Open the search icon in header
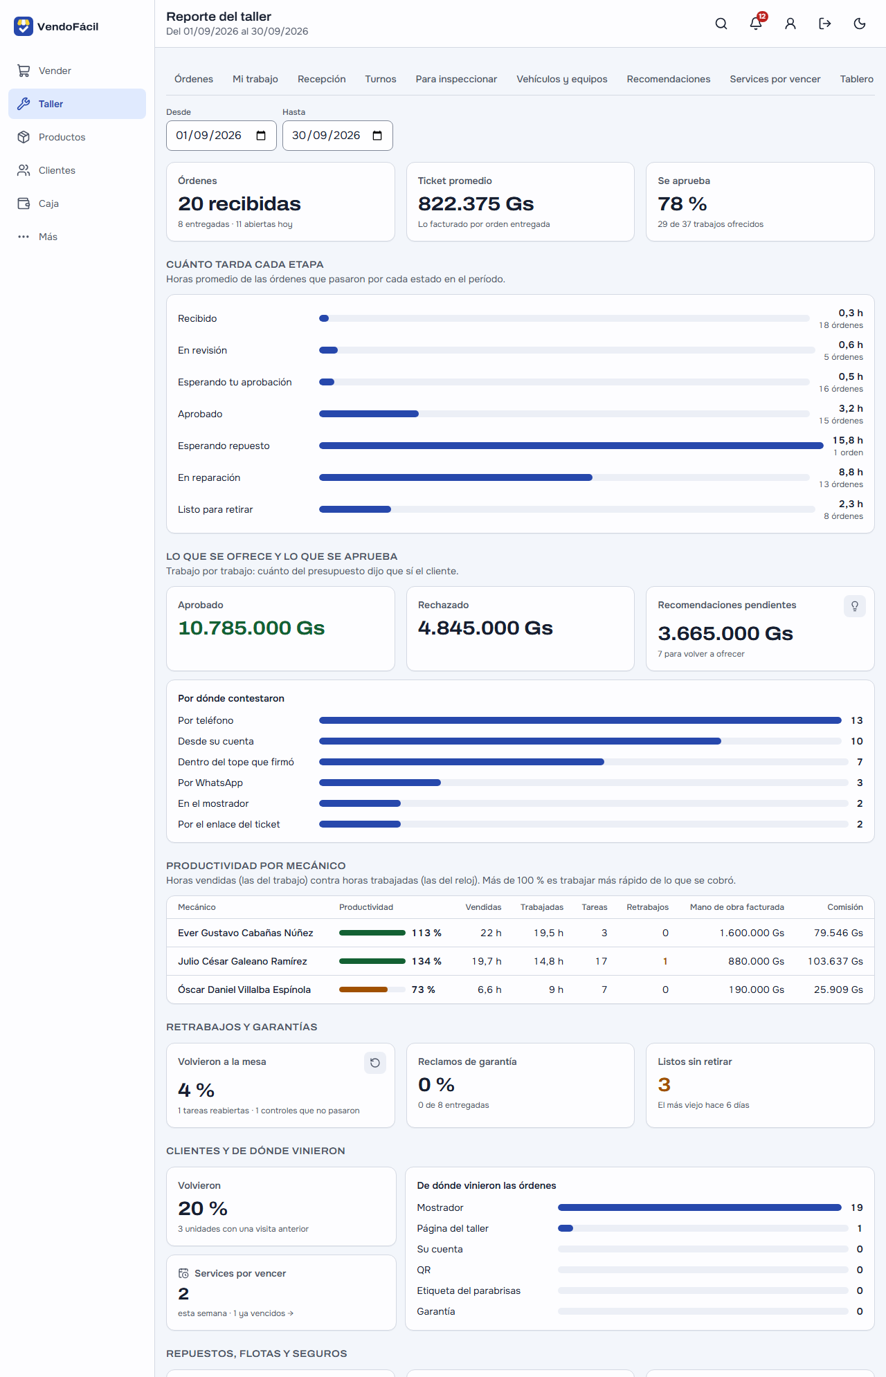The image size is (886, 1377). coord(721,24)
